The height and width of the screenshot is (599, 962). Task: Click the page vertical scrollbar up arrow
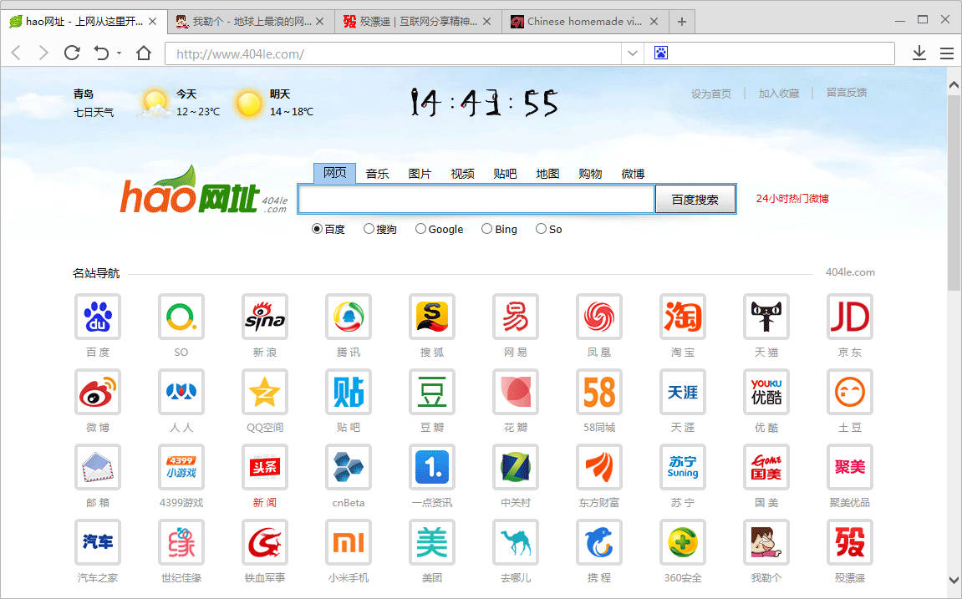(954, 85)
